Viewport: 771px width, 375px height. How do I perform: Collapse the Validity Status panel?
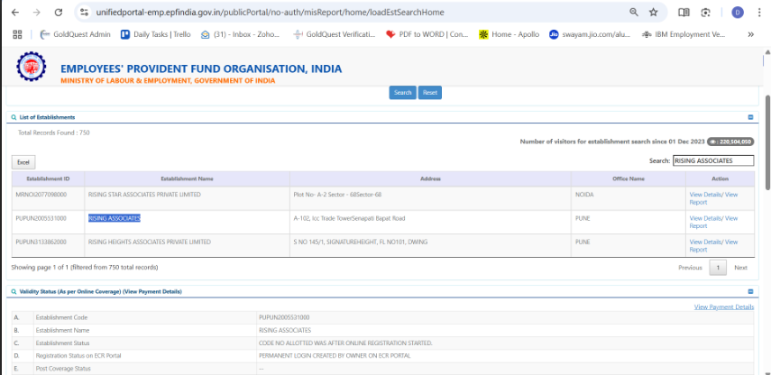pyautogui.click(x=750, y=291)
